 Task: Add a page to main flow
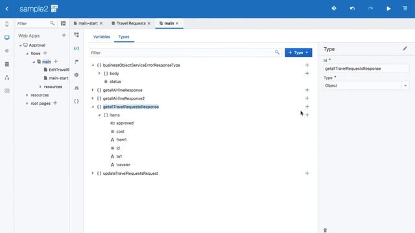[x=56, y=61]
